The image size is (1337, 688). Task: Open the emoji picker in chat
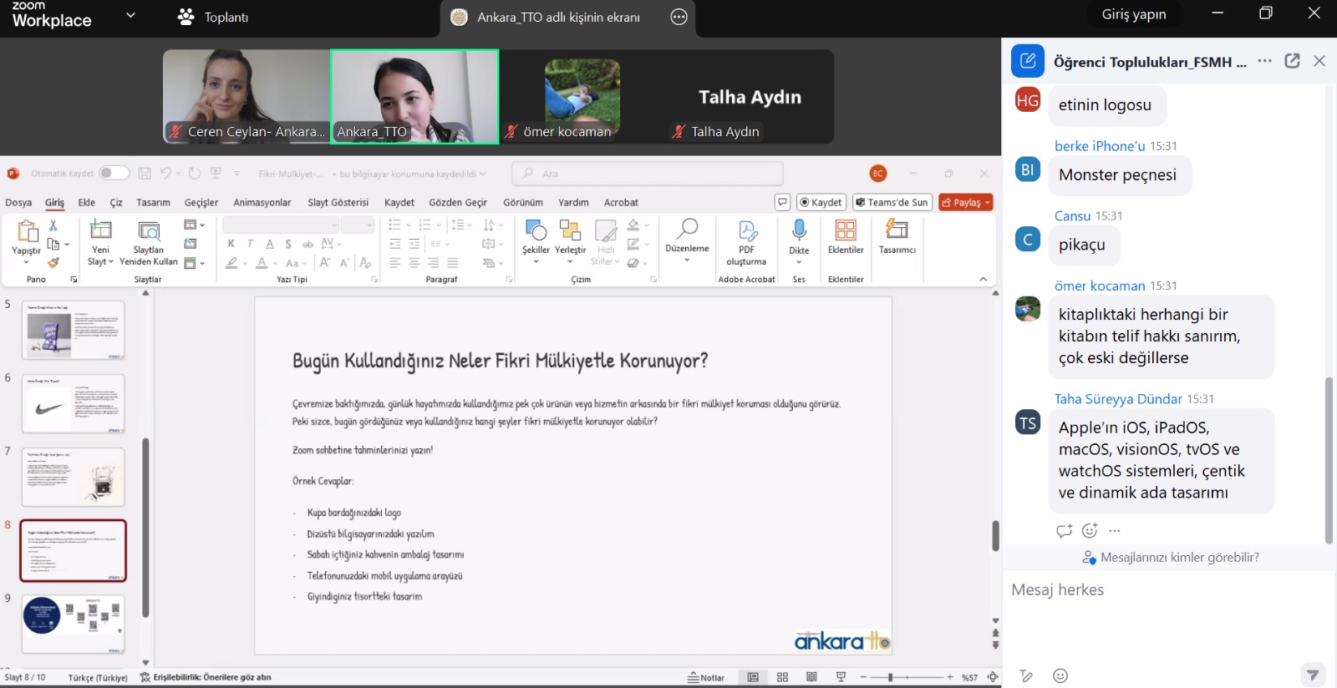[1060, 675]
